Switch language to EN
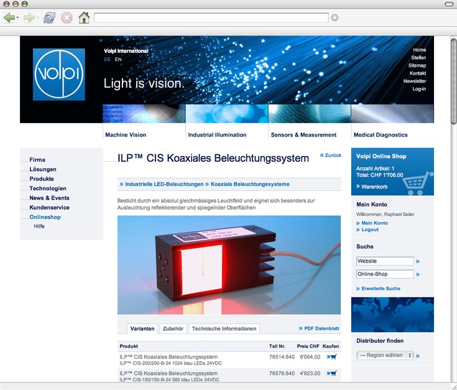 (118, 59)
